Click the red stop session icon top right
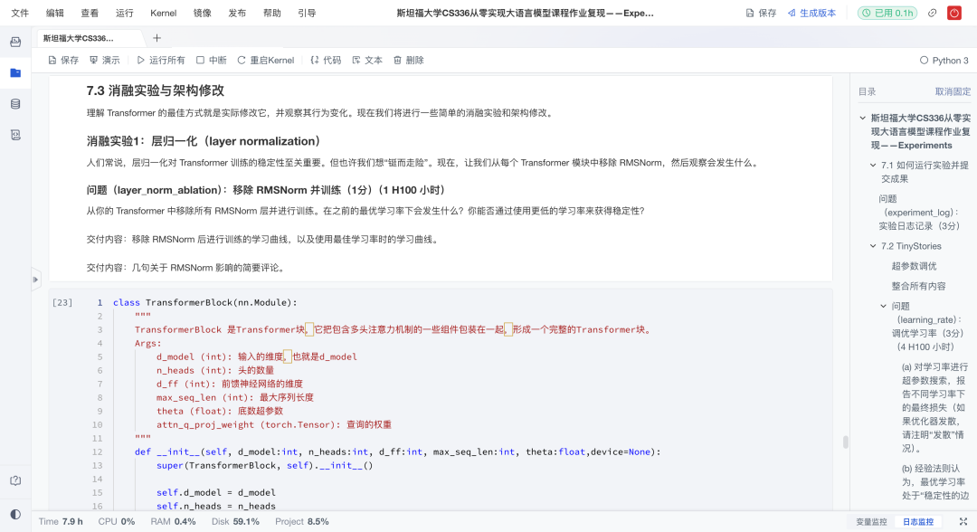The height and width of the screenshot is (532, 977). tap(956, 13)
